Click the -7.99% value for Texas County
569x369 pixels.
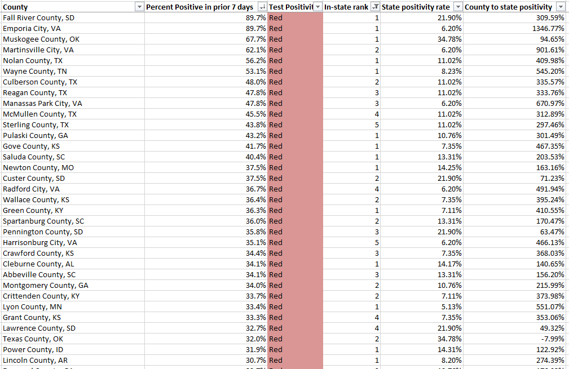coord(514,339)
